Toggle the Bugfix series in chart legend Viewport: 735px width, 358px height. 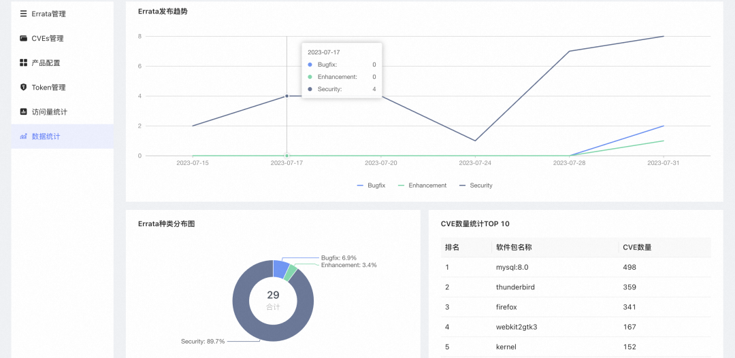tap(371, 185)
